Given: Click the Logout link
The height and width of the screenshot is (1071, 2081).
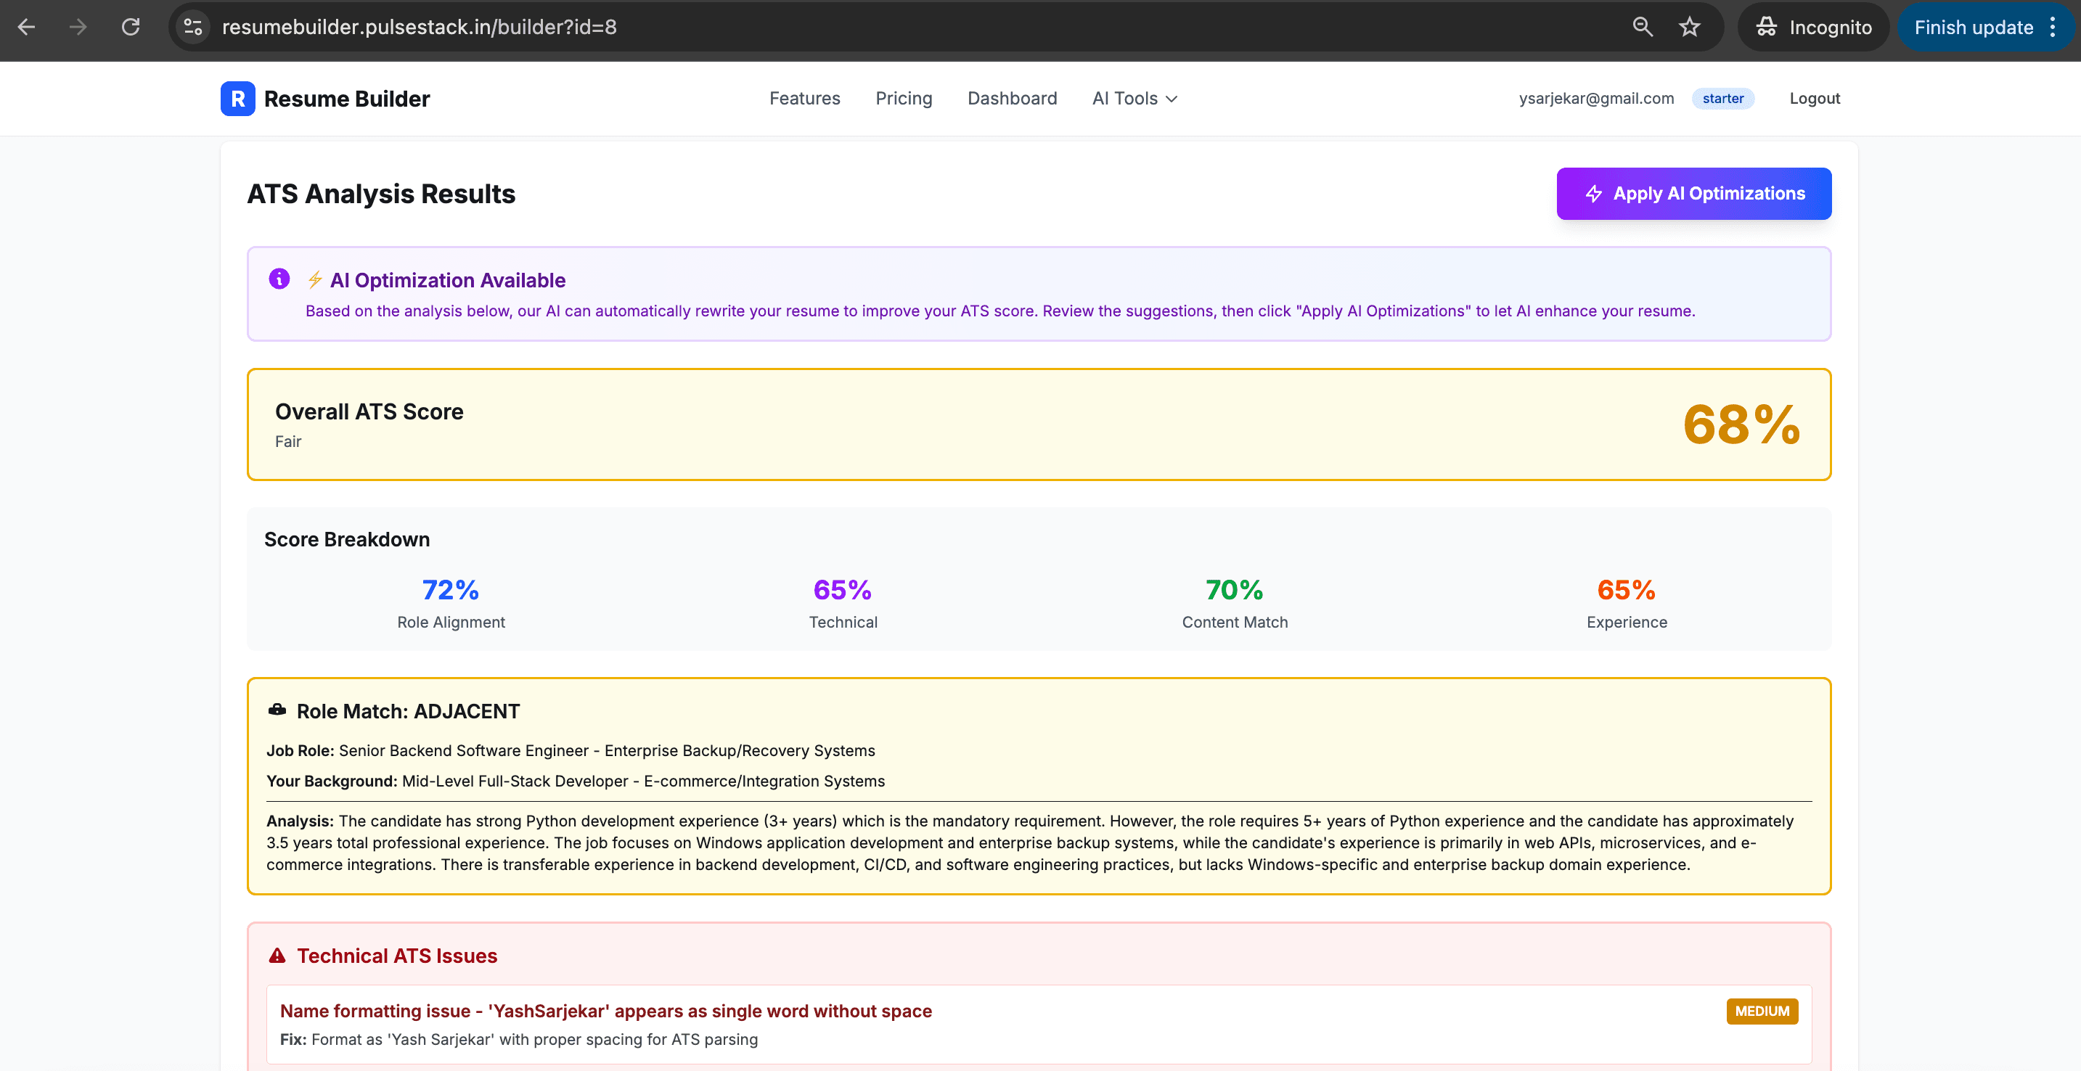Looking at the screenshot, I should click(1815, 99).
